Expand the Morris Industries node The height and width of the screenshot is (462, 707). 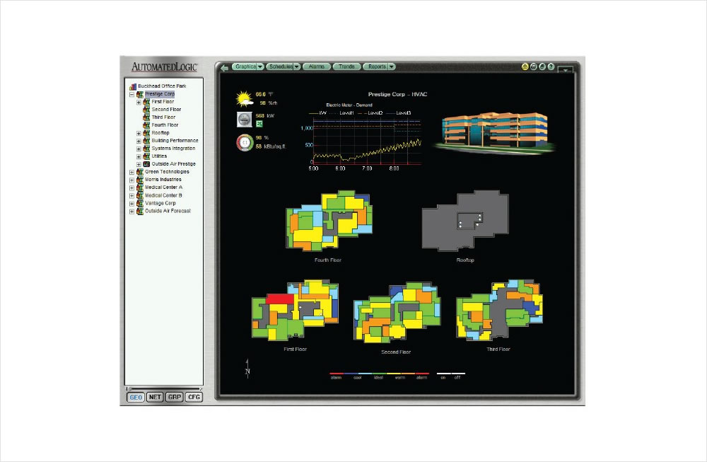pos(132,180)
